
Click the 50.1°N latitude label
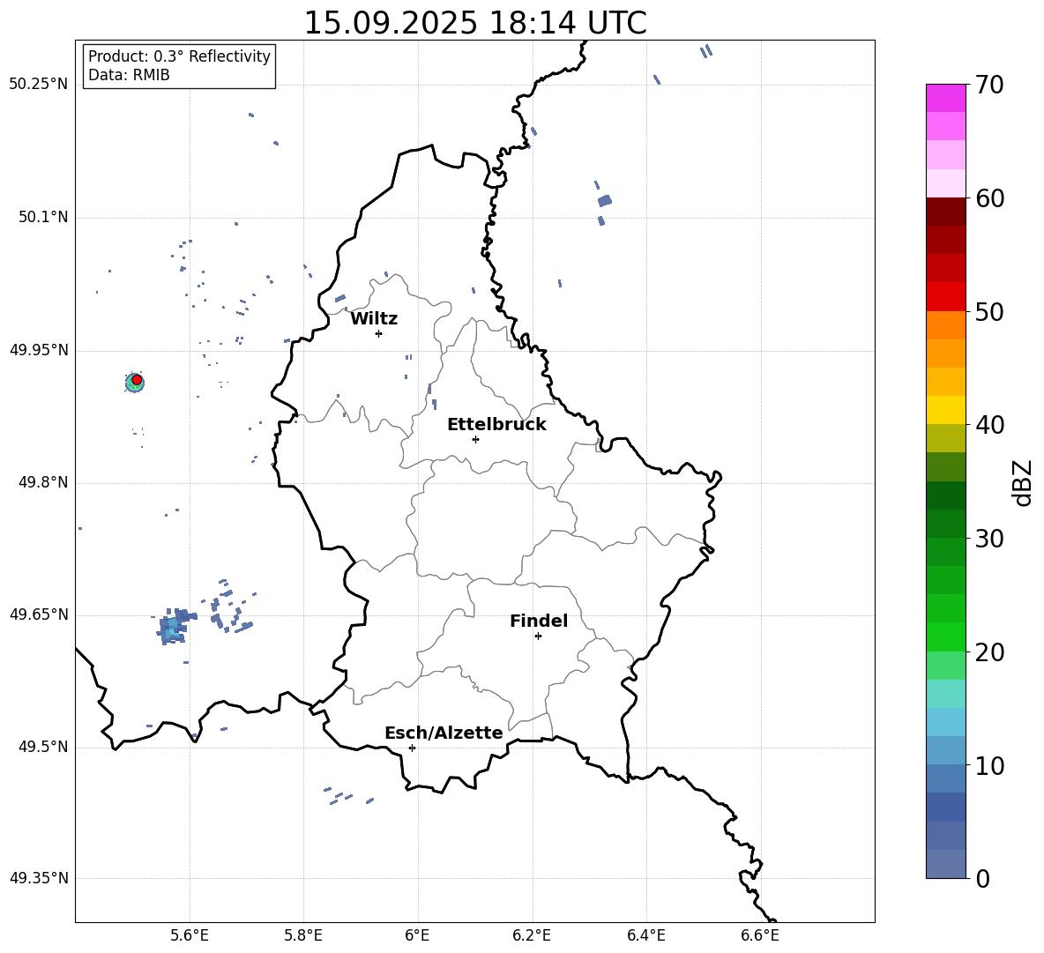tap(43, 218)
